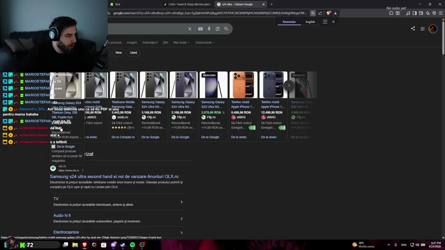Viewport: 445px width, 250px height.
Task: Open Brave media music note control
Action: pyautogui.click(x=408, y=13)
